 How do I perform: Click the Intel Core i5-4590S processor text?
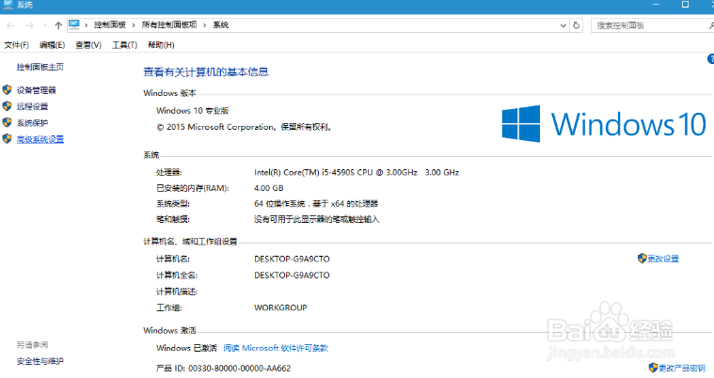(357, 173)
